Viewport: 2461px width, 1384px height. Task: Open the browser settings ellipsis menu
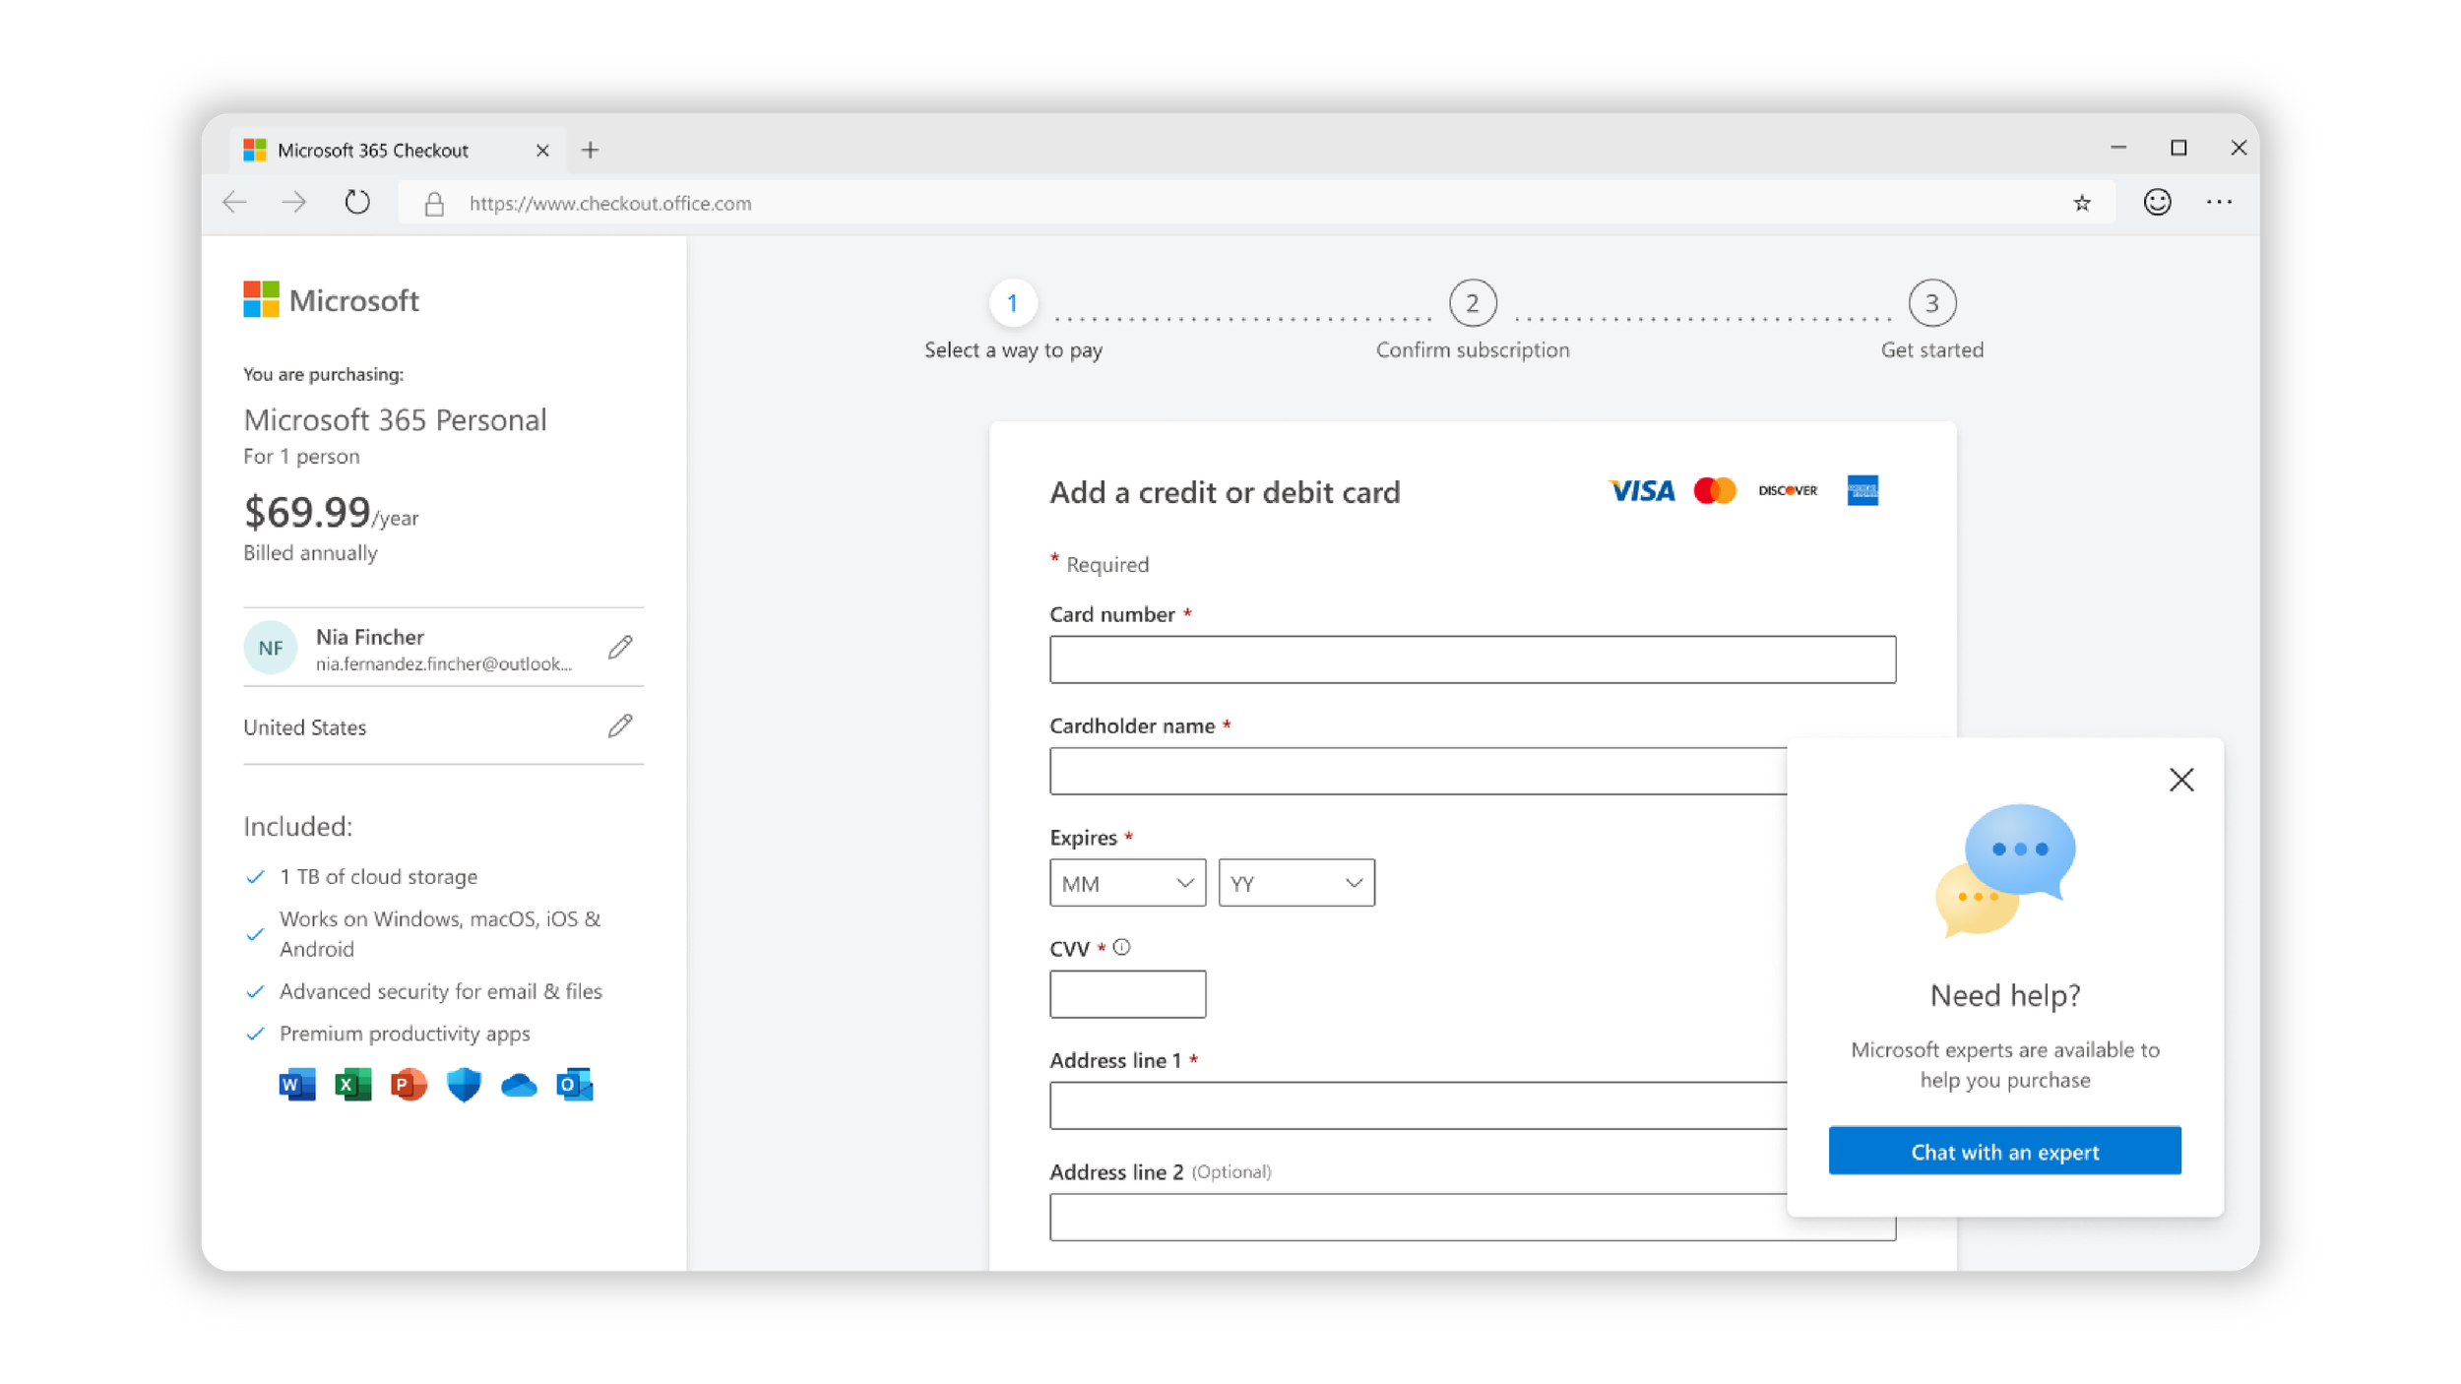pyautogui.click(x=2219, y=202)
